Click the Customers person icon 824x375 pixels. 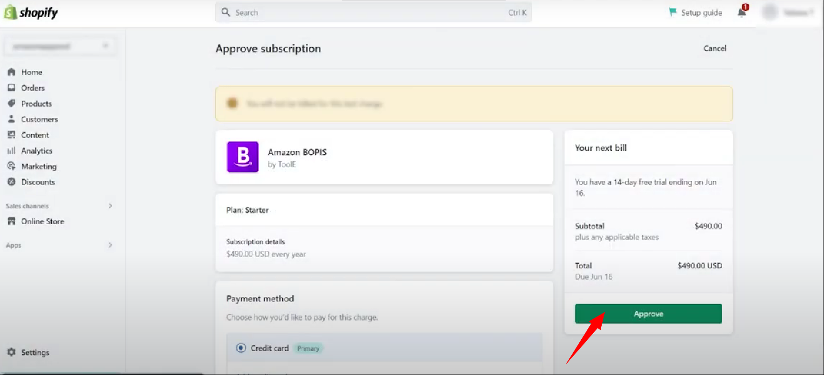point(11,119)
